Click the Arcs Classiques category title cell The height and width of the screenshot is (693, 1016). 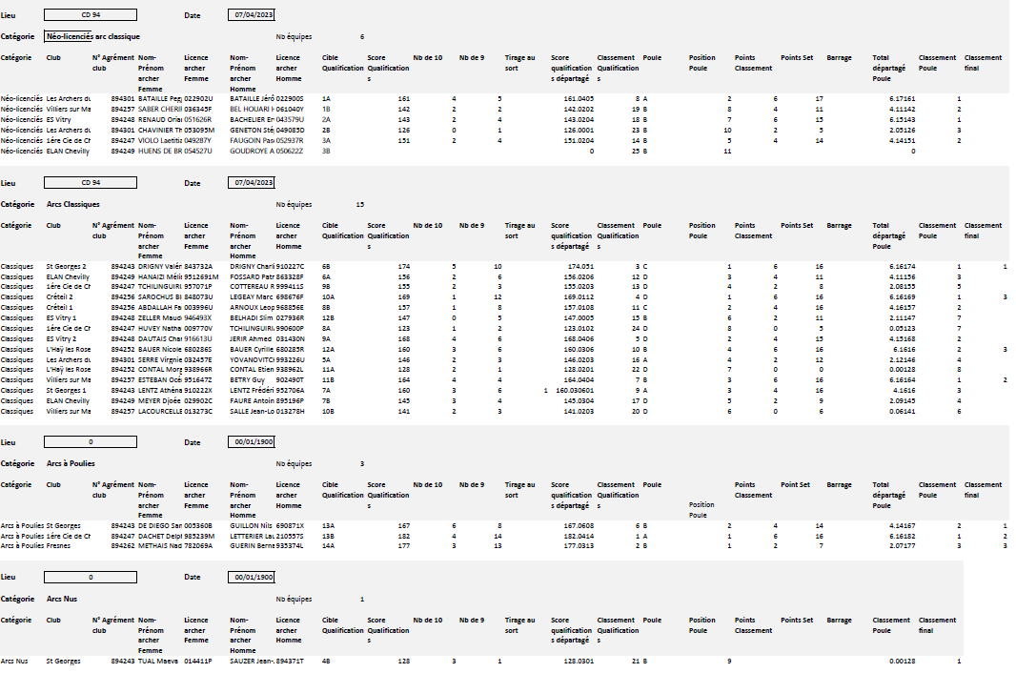pyautogui.click(x=73, y=204)
